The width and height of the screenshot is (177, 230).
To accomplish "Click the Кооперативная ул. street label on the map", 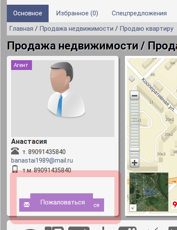I will pos(158,95).
